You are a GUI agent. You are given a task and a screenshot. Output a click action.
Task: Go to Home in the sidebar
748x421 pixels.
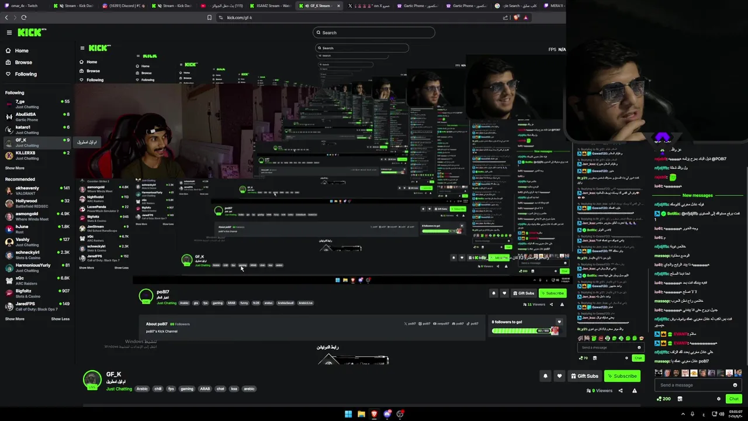(22, 51)
